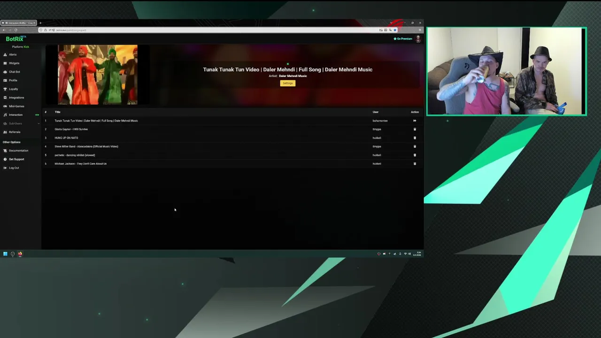Click the Title column header
This screenshot has width=601, height=338.
click(57, 112)
